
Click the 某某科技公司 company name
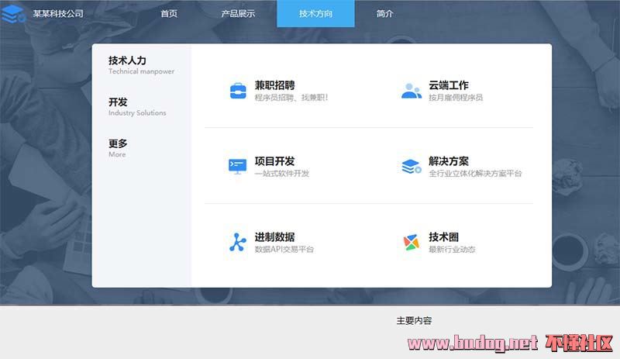pos(58,14)
